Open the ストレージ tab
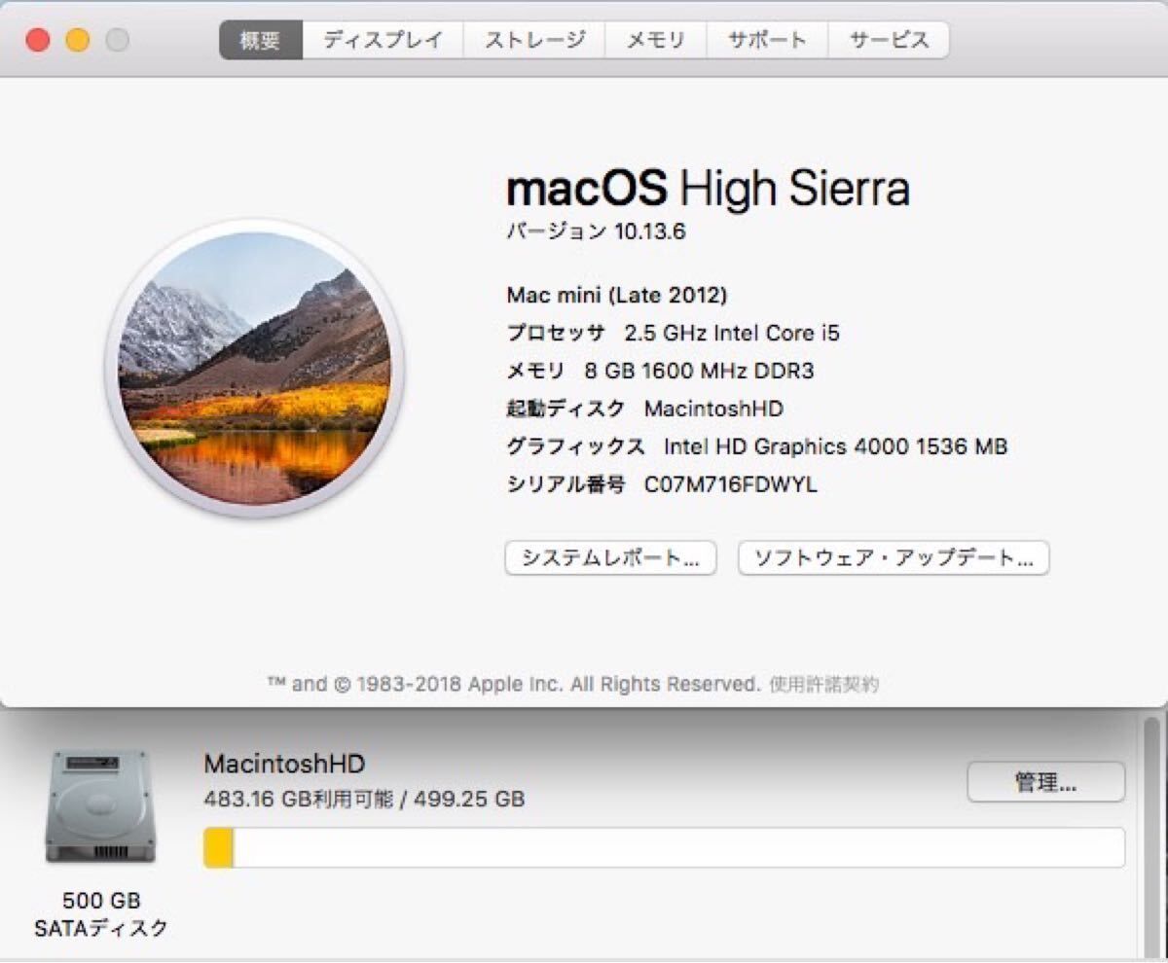The width and height of the screenshot is (1168, 963). click(x=532, y=40)
